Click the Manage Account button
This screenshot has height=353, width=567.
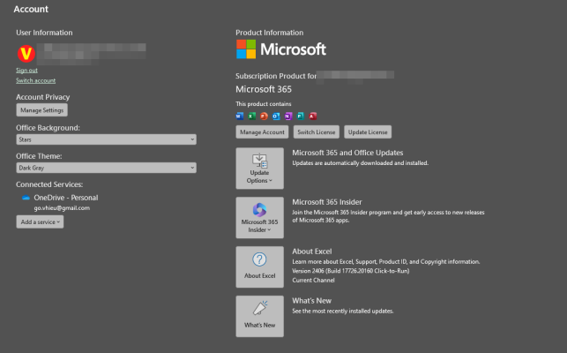262,132
